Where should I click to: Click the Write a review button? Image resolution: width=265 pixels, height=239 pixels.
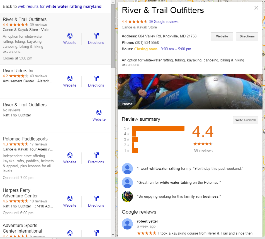pyautogui.click(x=245, y=120)
